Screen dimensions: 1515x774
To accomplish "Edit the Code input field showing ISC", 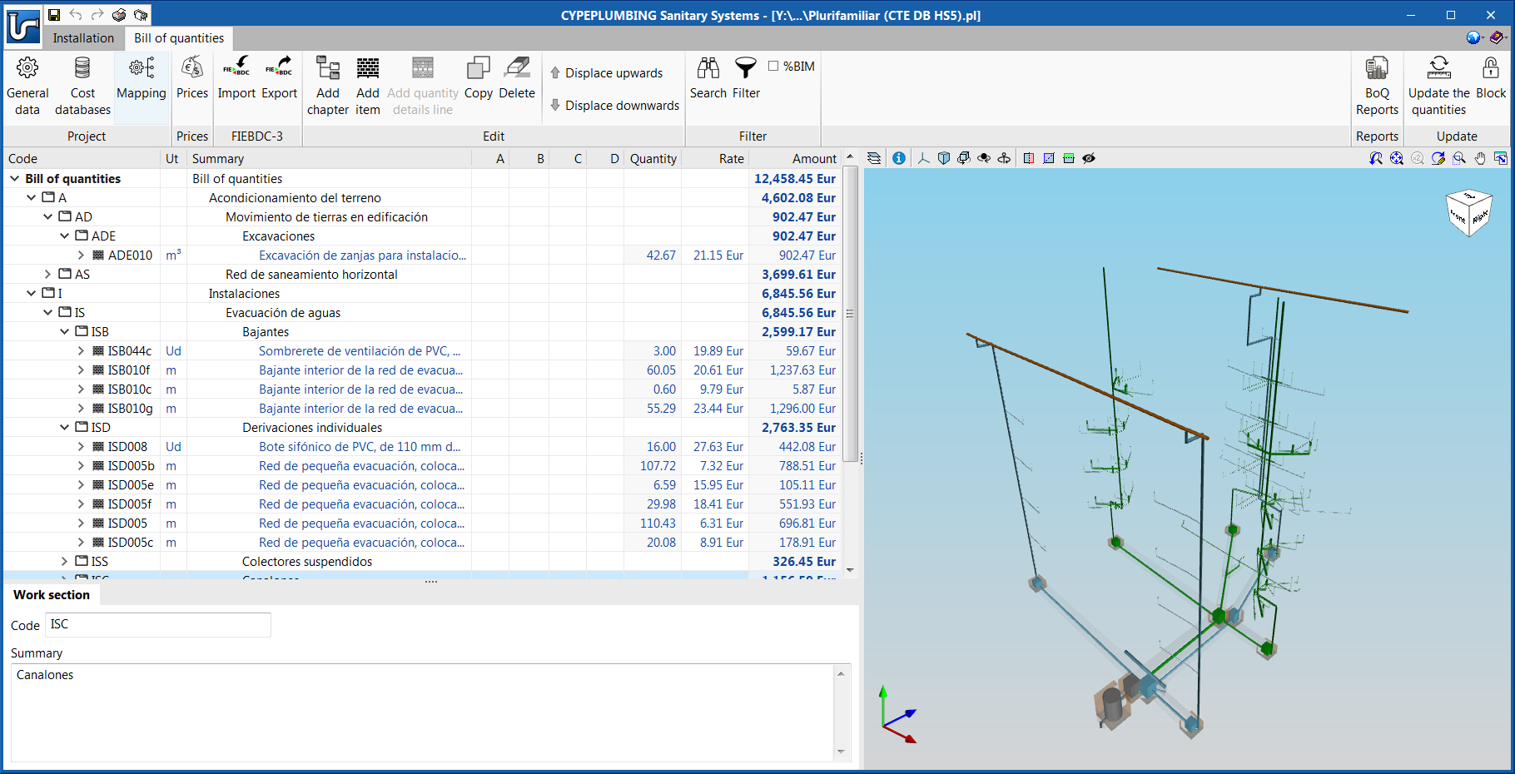I will click(x=157, y=624).
